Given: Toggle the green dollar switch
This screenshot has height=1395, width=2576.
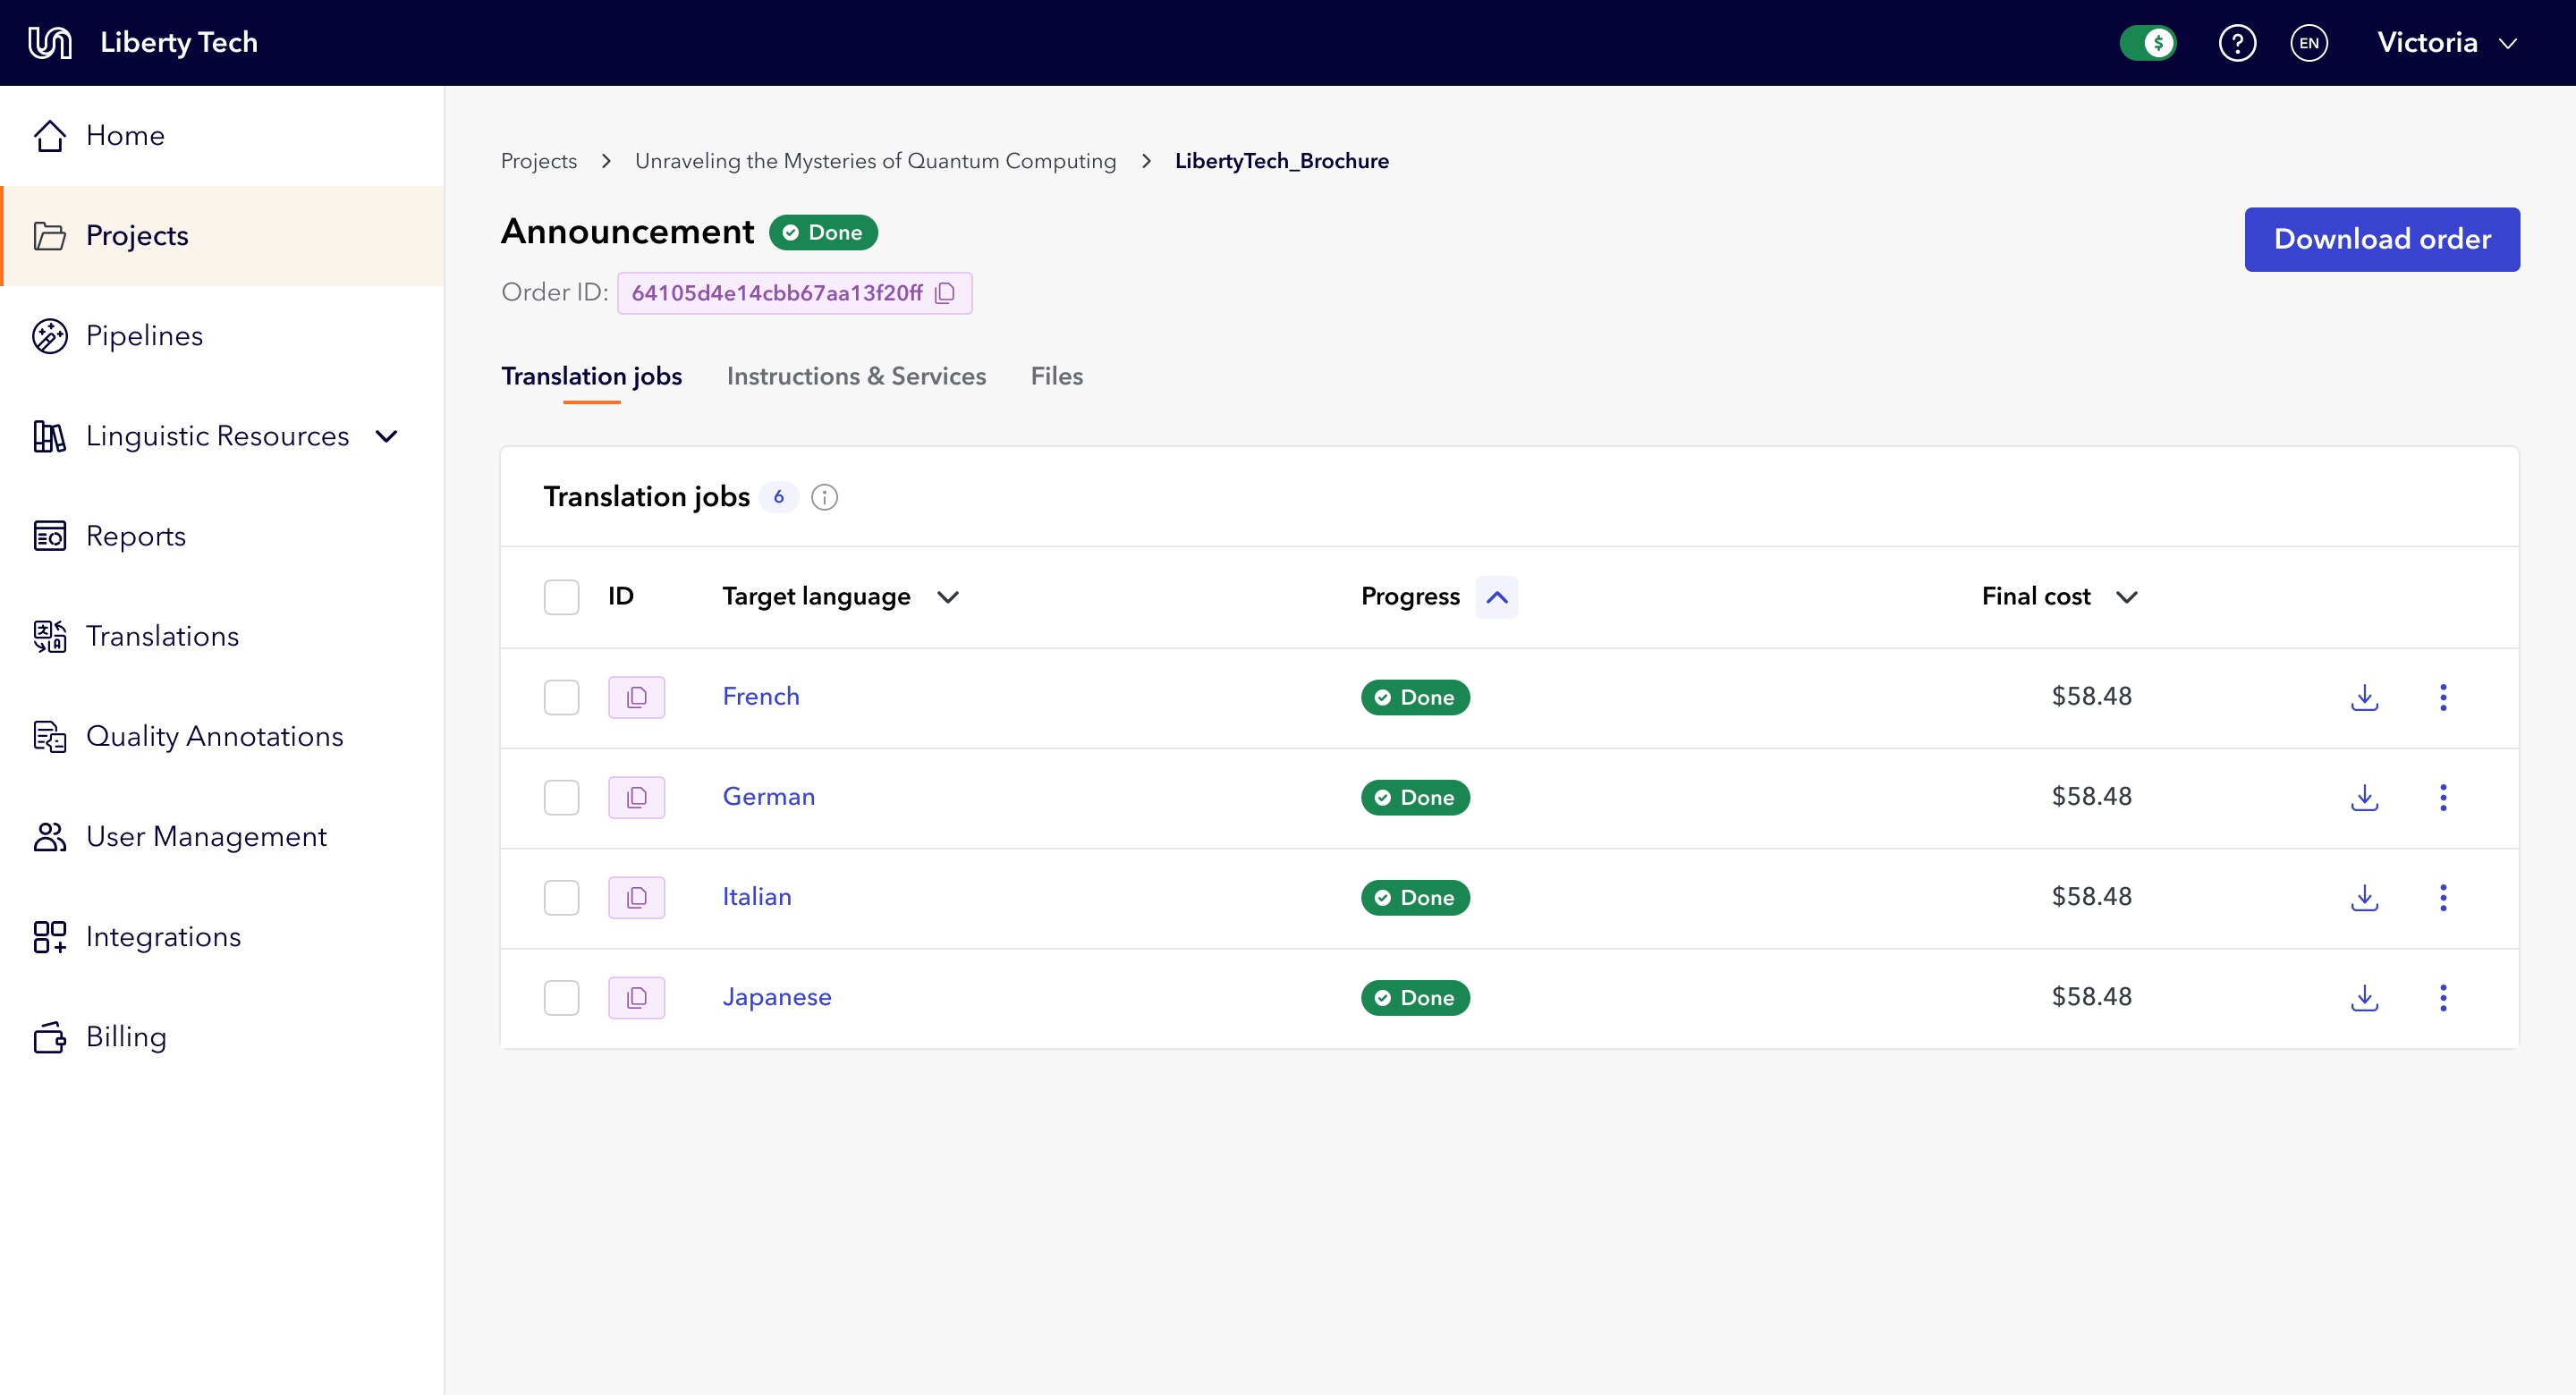Looking at the screenshot, I should click(2147, 43).
